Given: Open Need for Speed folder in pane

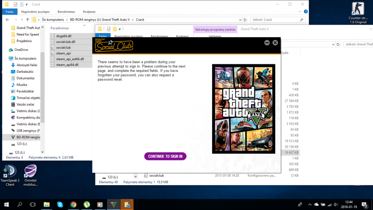Looking at the screenshot, I should click(x=28, y=34).
